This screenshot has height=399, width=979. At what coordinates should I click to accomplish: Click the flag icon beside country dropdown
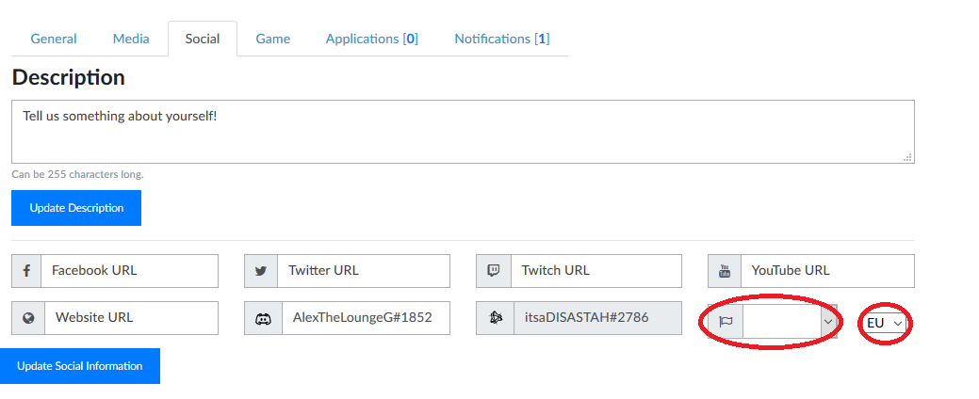726,322
